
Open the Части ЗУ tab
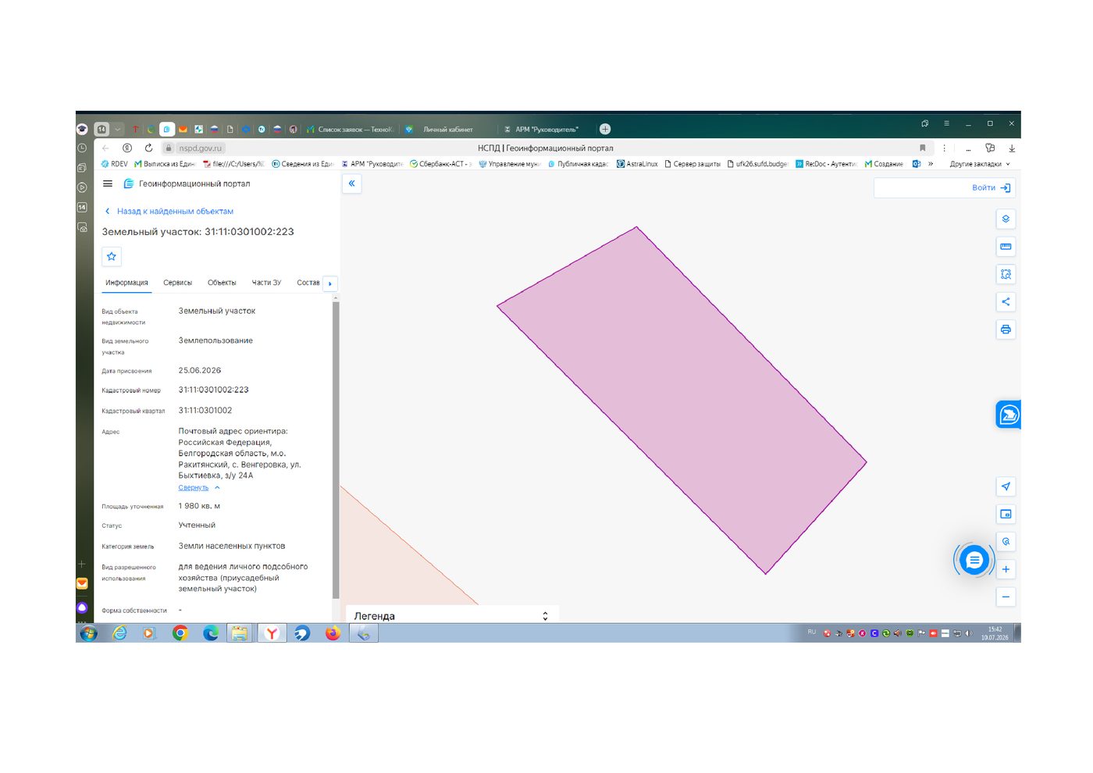pos(266,283)
